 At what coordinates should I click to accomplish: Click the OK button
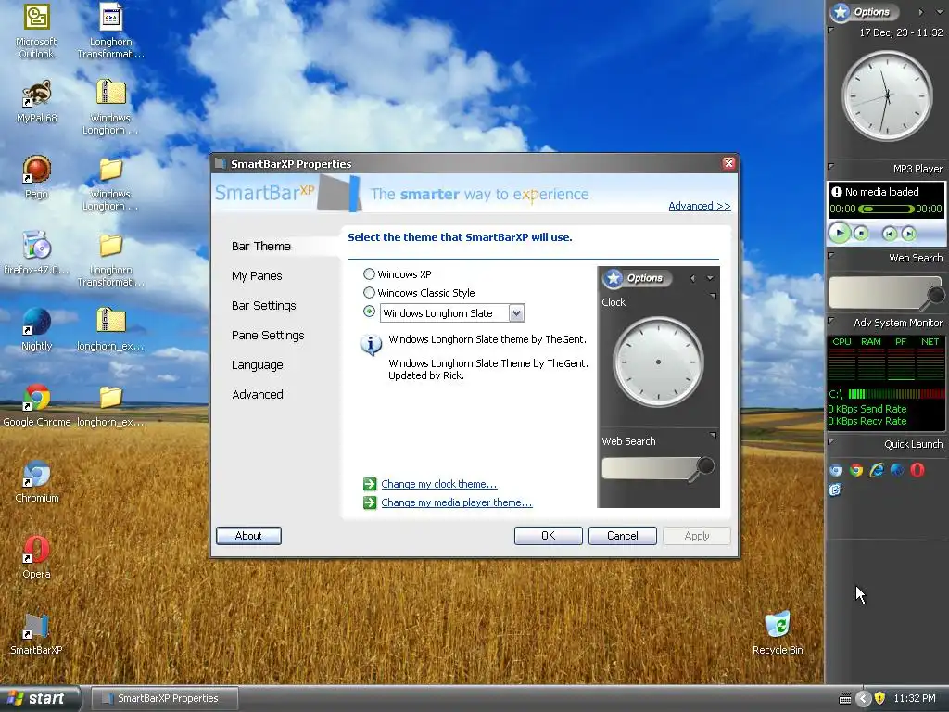pos(549,536)
